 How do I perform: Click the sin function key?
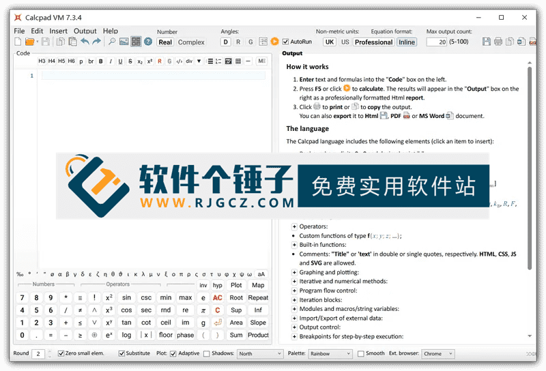pyautogui.click(x=126, y=297)
